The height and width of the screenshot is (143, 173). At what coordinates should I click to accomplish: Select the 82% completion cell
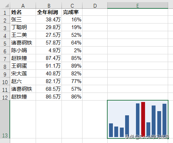click(72, 74)
